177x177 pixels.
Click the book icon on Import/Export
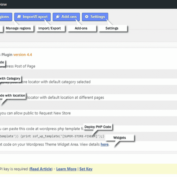pos(19,17)
